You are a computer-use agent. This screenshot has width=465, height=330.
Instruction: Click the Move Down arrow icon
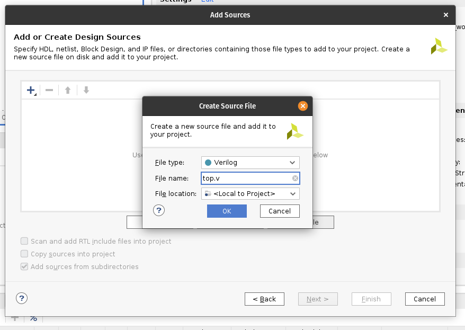point(86,90)
